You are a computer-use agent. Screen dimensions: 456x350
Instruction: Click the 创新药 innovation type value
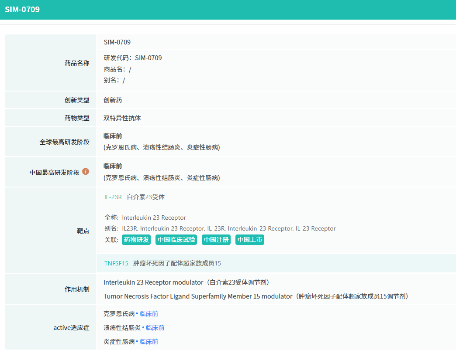113,100
